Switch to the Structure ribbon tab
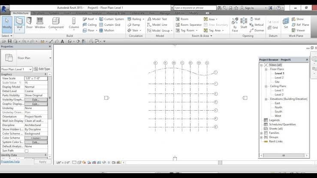 click(39, 13)
